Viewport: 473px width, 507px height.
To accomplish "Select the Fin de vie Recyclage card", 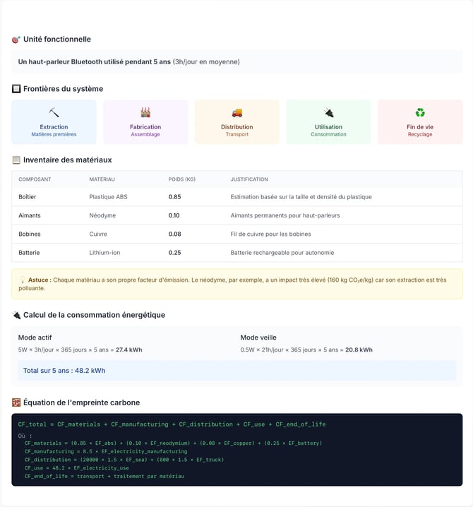I will click(x=420, y=122).
